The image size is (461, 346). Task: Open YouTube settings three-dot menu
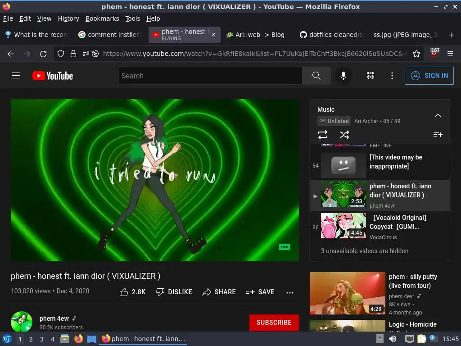(392, 76)
